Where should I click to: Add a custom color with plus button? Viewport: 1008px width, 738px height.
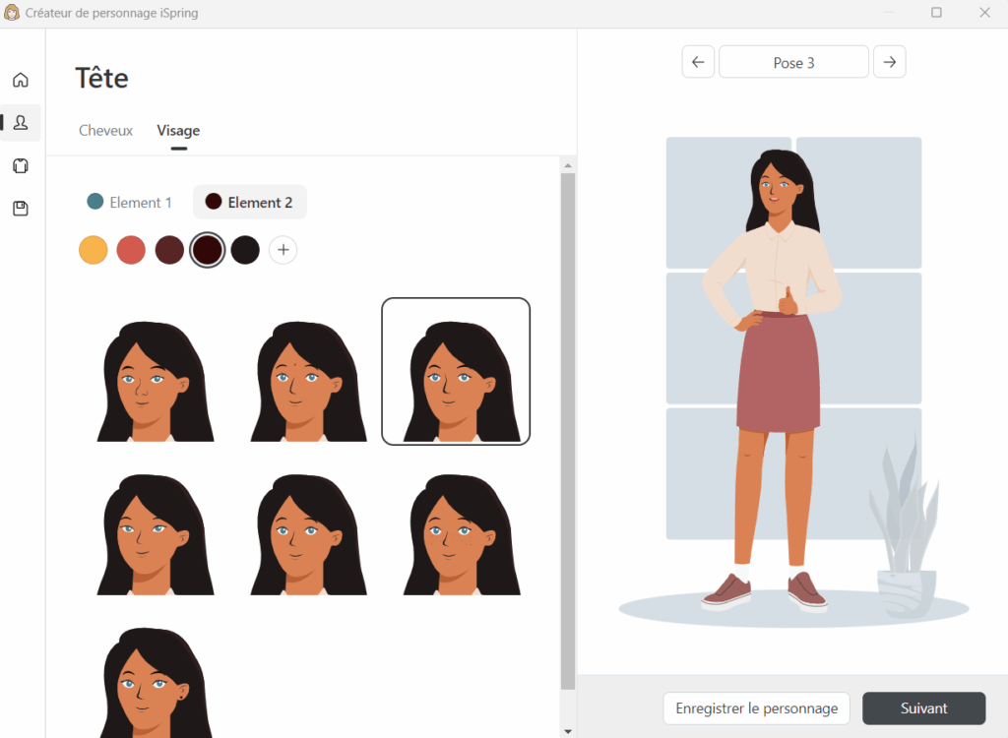click(283, 250)
